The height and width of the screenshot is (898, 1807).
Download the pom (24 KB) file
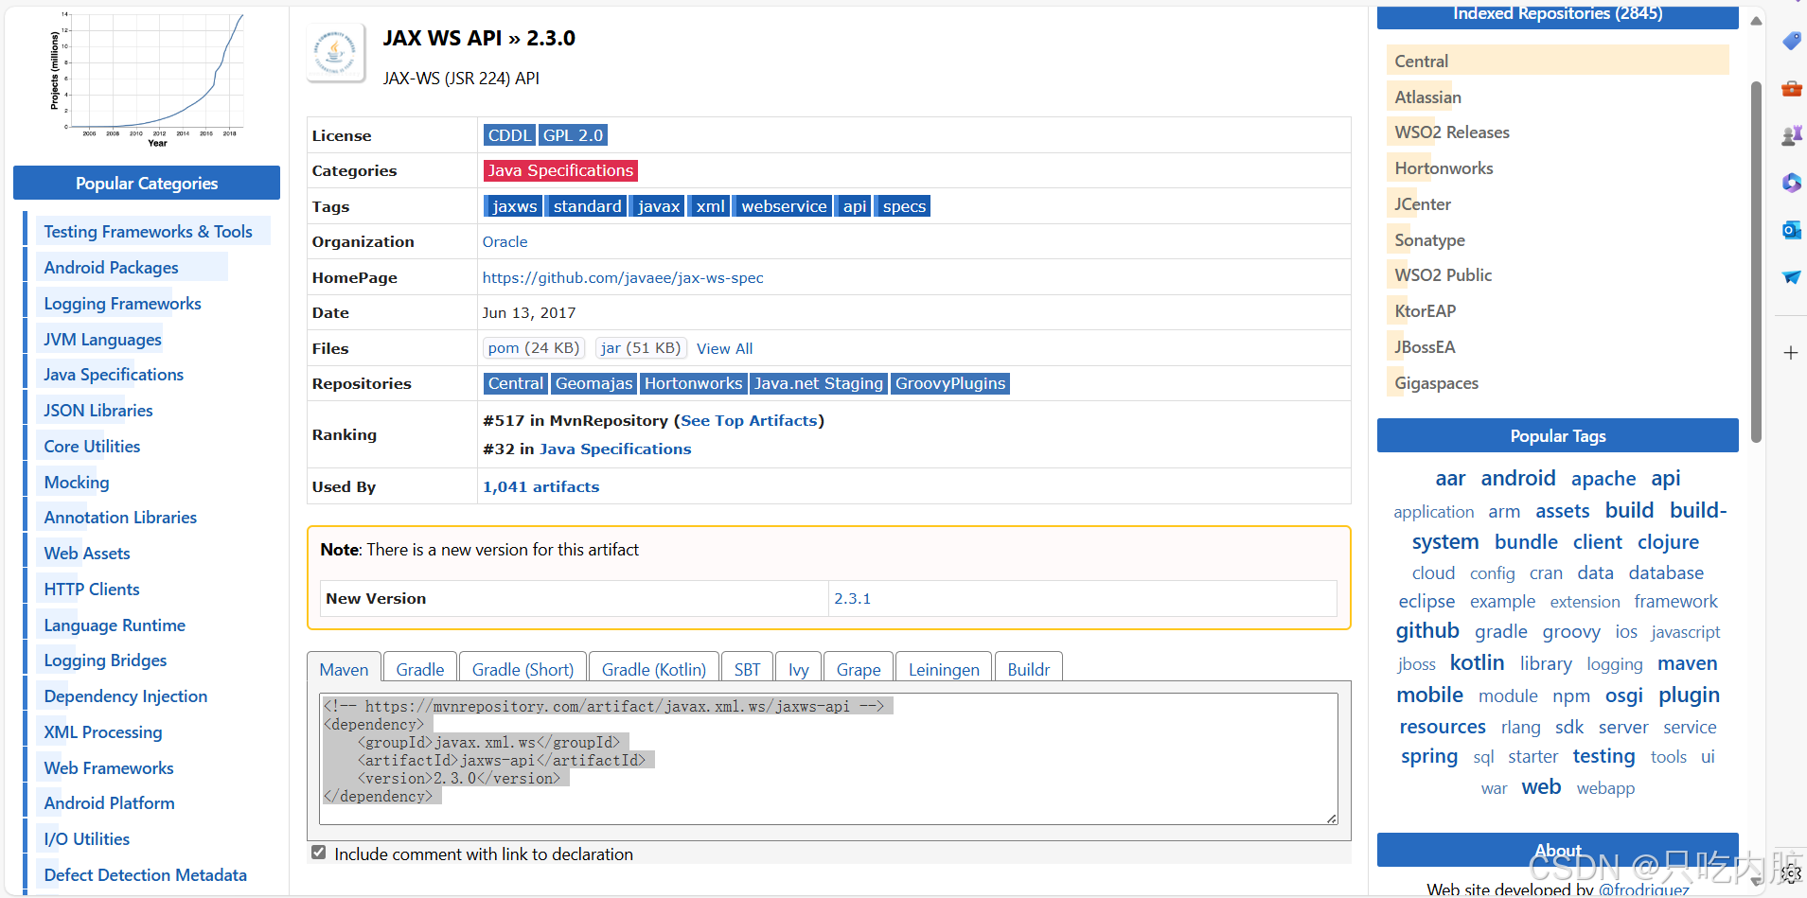pyautogui.click(x=534, y=348)
